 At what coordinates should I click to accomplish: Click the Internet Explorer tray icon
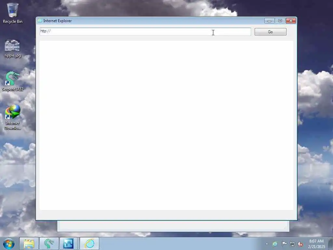click(275, 244)
